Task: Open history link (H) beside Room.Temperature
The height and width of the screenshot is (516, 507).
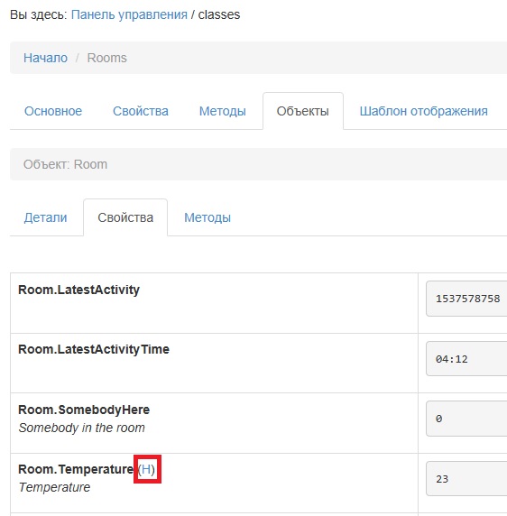Action: [146, 469]
